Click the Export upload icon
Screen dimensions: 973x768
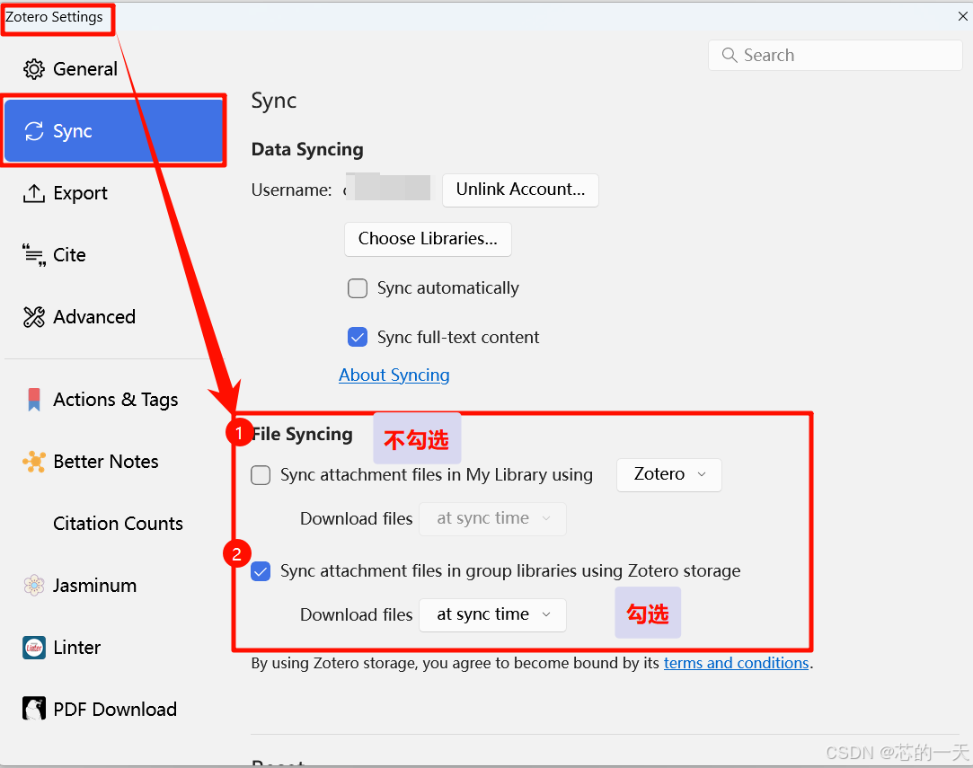(x=33, y=193)
